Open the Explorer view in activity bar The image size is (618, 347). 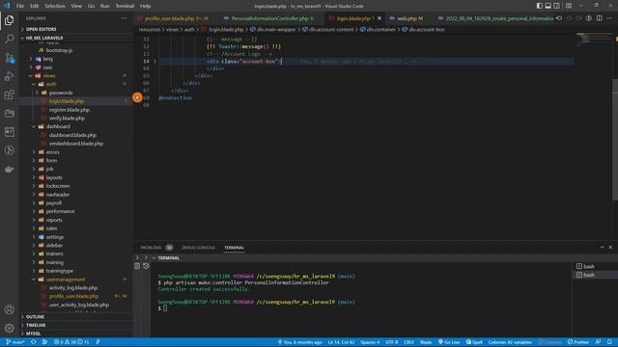tap(9, 20)
